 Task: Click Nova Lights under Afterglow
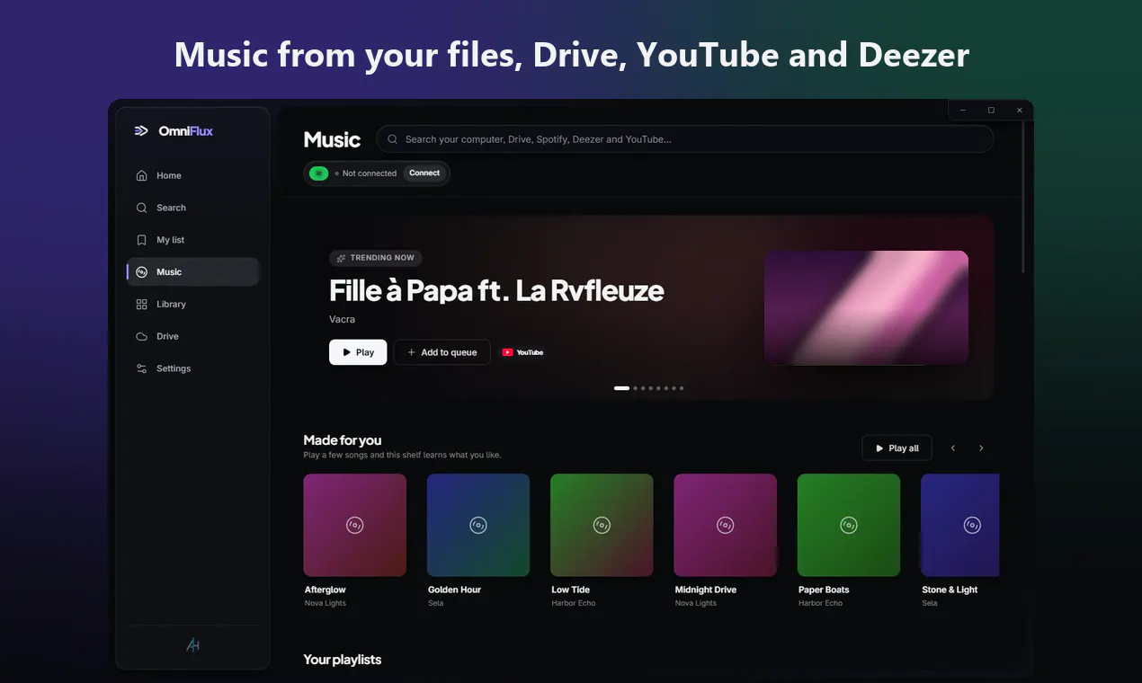point(326,603)
